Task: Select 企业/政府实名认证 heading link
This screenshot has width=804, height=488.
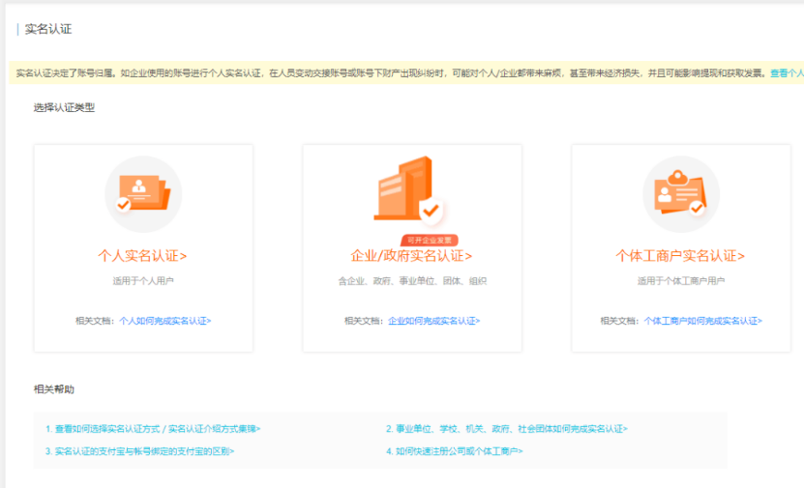Action: click(411, 256)
